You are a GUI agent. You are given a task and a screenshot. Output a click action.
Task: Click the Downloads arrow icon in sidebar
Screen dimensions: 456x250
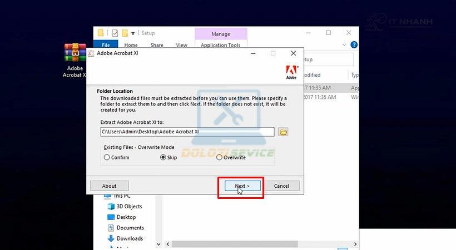point(111,238)
